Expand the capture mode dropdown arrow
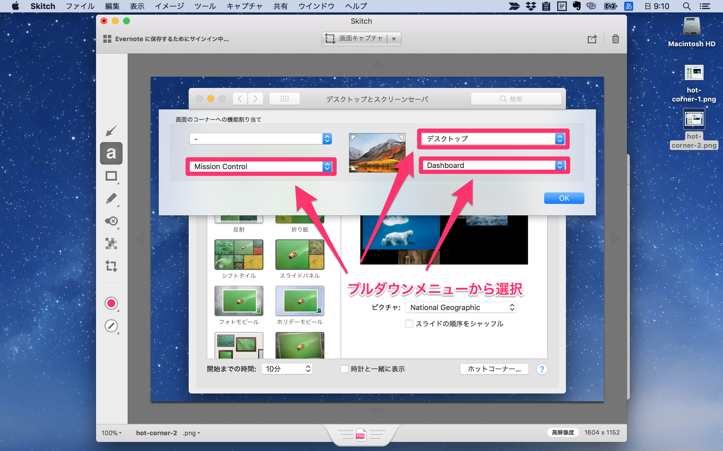The height and width of the screenshot is (451, 723). pyautogui.click(x=394, y=39)
